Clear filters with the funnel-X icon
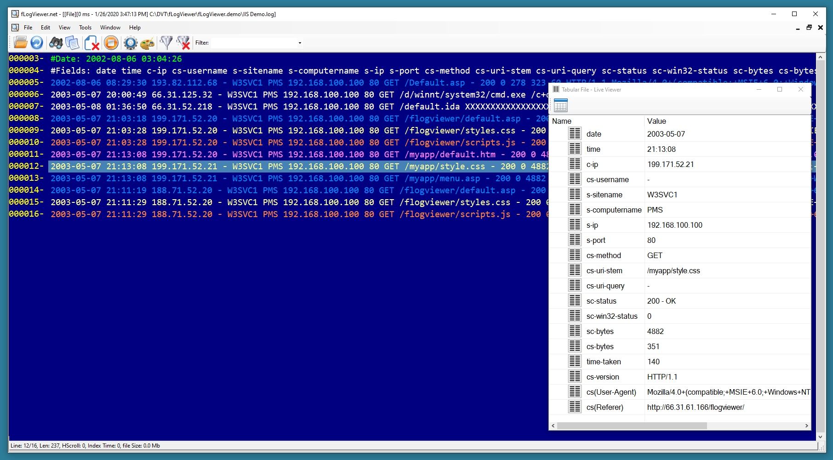833x460 pixels. pos(183,42)
